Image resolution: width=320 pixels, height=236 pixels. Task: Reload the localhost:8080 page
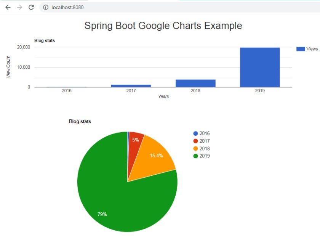31,7
